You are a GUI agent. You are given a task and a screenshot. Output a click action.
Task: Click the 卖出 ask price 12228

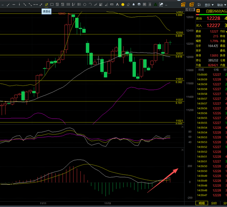[x=214, y=18]
